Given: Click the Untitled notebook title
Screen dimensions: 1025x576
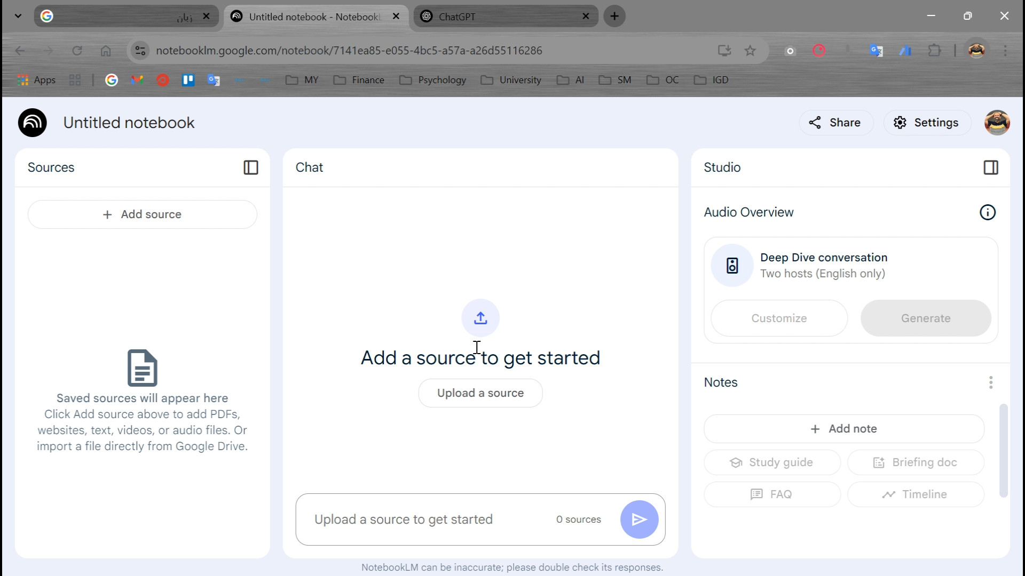Looking at the screenshot, I should point(129,123).
